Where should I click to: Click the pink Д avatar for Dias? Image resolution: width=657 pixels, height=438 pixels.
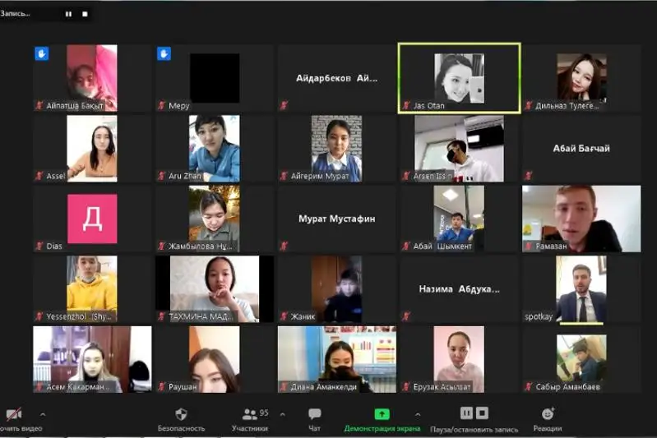click(91, 219)
